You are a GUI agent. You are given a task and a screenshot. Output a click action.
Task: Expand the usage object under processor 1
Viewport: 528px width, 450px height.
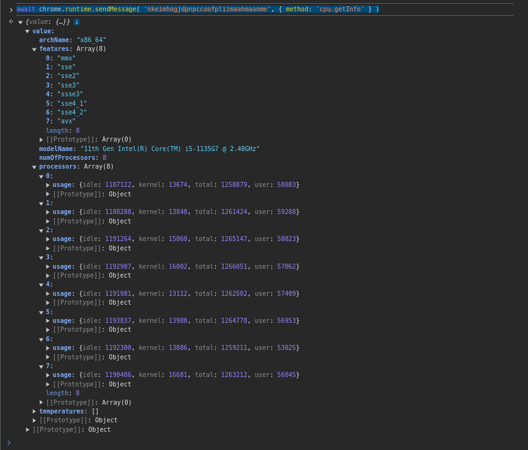click(48, 211)
